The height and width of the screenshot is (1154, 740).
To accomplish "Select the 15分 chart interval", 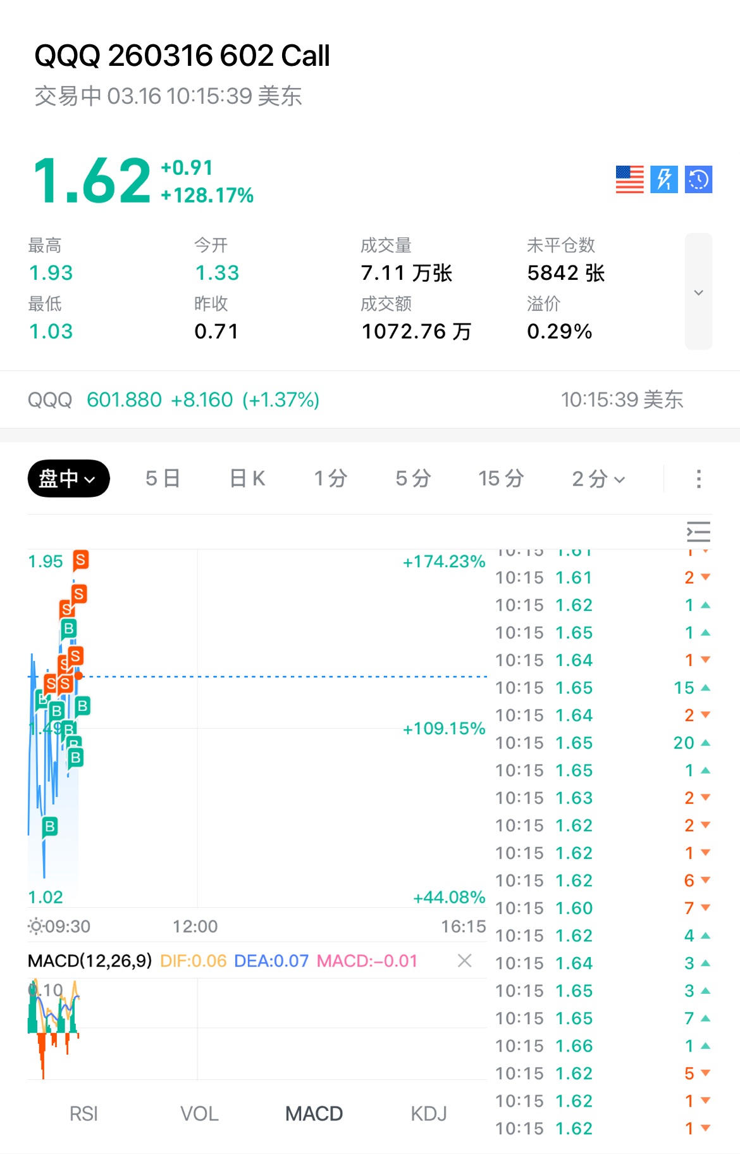I will [501, 479].
